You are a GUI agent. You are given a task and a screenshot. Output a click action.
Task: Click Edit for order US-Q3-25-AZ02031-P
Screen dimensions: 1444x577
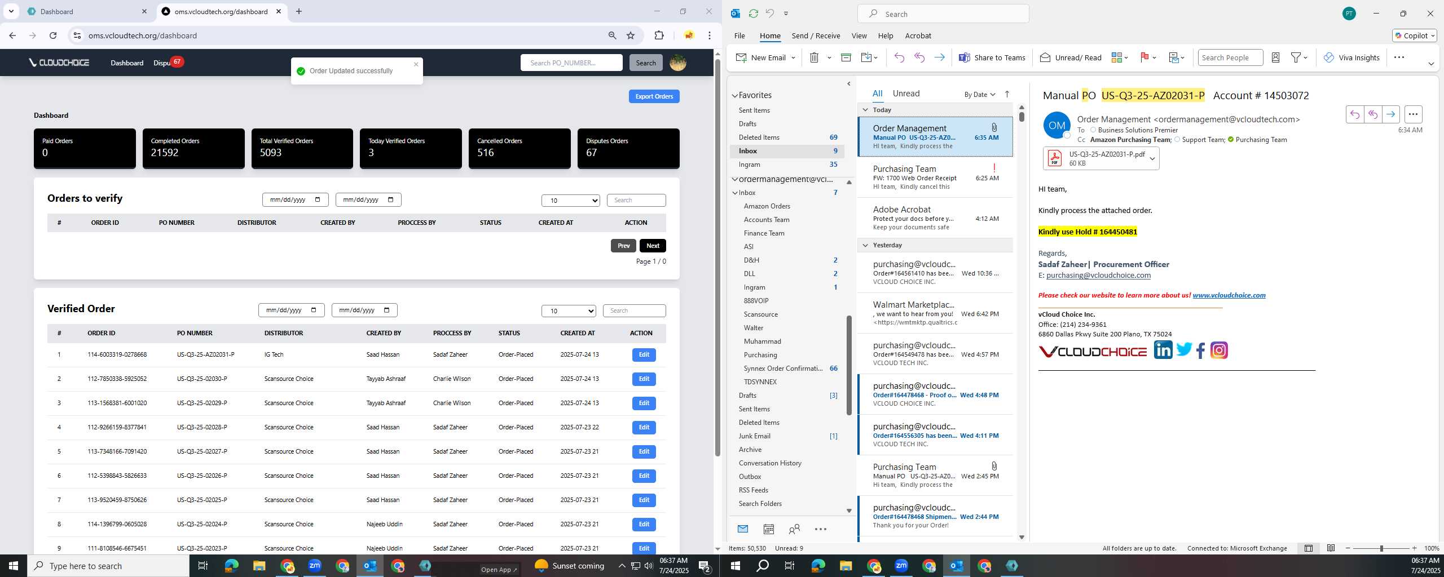pyautogui.click(x=644, y=355)
